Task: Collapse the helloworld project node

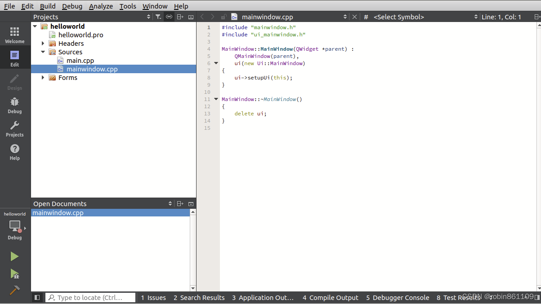Action: 35,26
